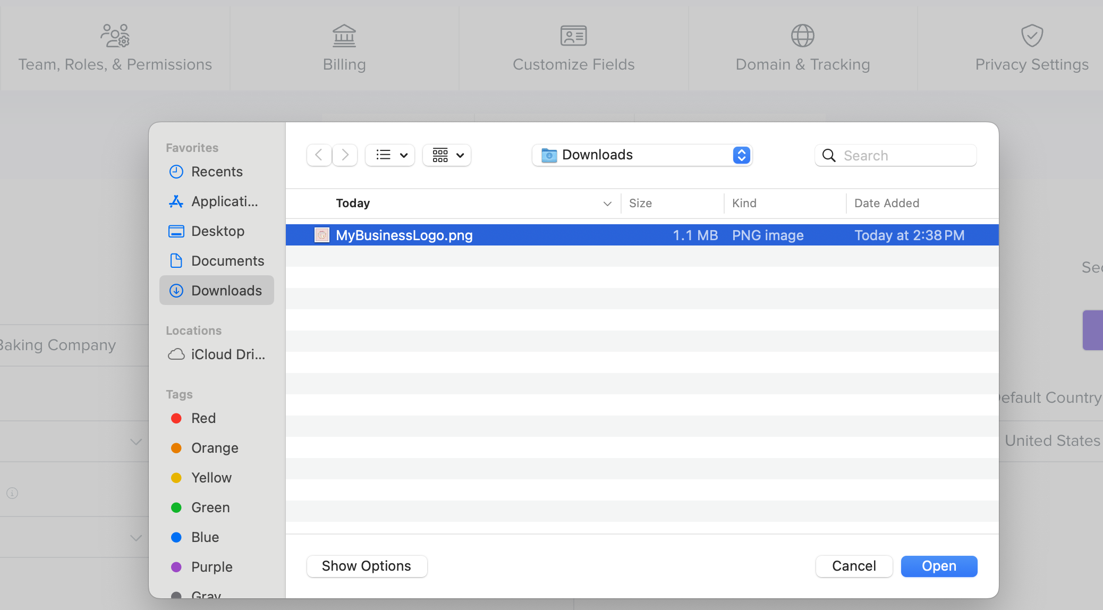Viewport: 1103px width, 610px height.
Task: Sort by the Size column header
Action: click(x=640, y=203)
